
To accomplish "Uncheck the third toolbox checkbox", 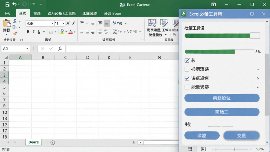I will pyautogui.click(x=187, y=78).
